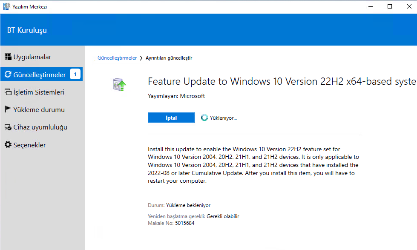
Task: Click the Uygulamalar grid icon
Action: 8,57
